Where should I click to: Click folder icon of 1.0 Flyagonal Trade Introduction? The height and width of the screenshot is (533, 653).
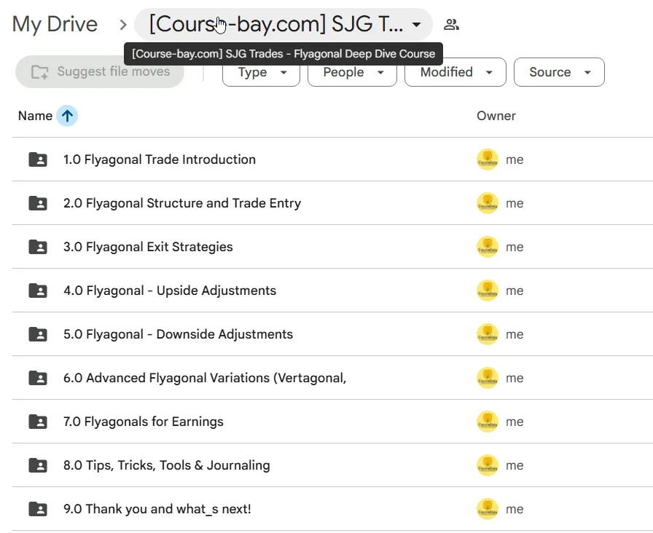(38, 159)
